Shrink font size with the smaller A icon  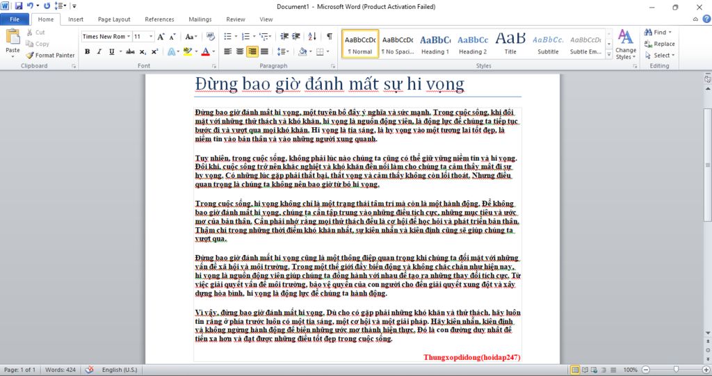172,36
